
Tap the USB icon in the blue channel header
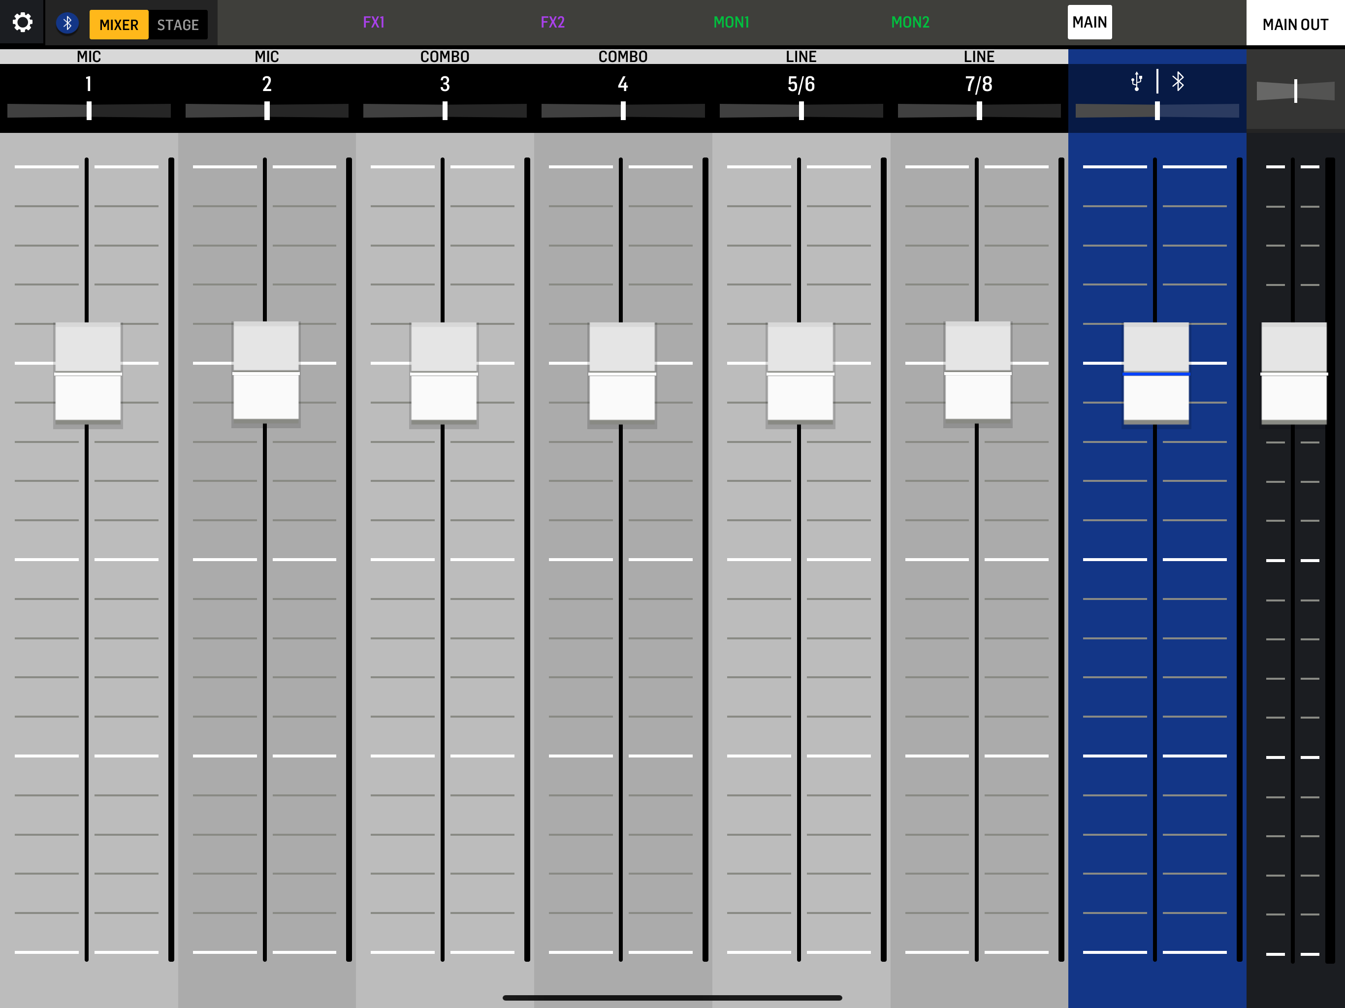[x=1136, y=82]
